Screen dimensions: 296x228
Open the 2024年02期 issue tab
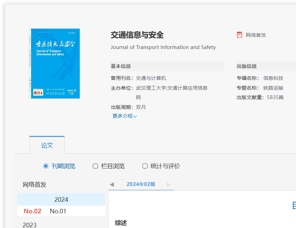point(141,184)
